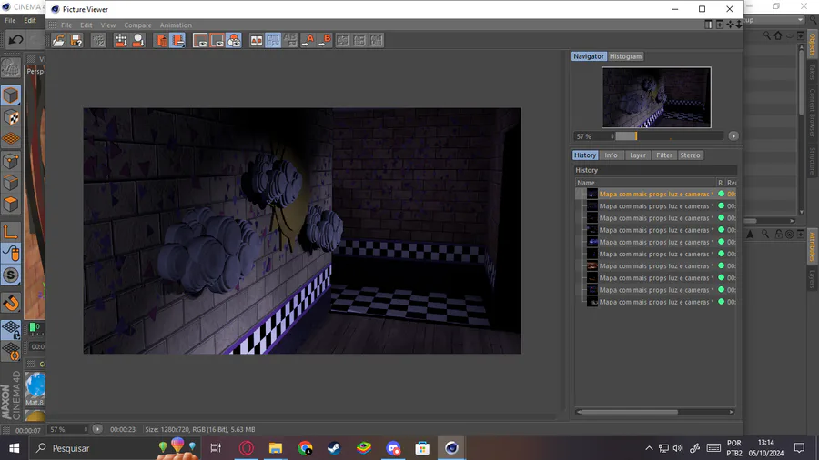The width and height of the screenshot is (819, 460).
Task: Switch to the Filter tab
Action: click(x=664, y=155)
